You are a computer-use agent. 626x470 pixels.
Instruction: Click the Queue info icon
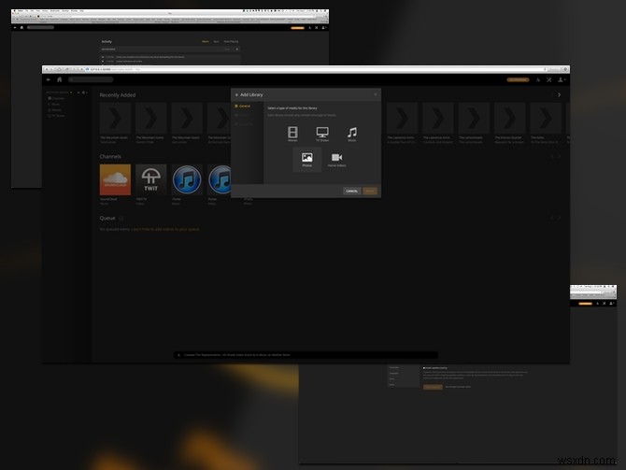coord(121,218)
